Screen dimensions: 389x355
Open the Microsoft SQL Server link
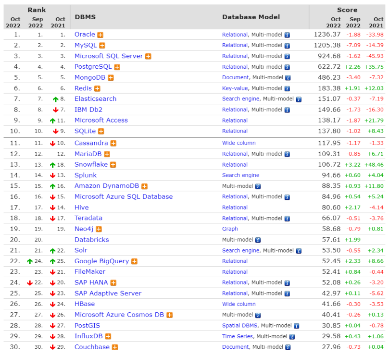tap(109, 56)
